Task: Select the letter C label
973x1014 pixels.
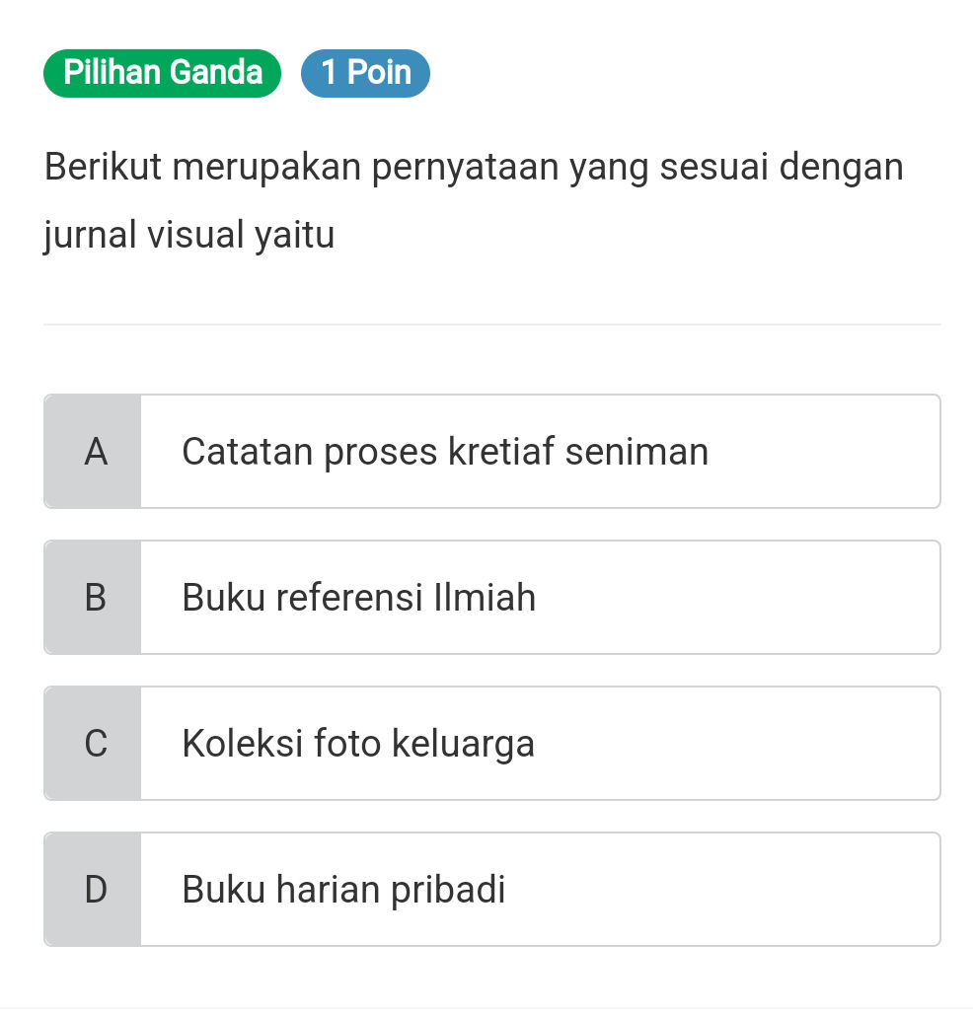Action: click(95, 743)
